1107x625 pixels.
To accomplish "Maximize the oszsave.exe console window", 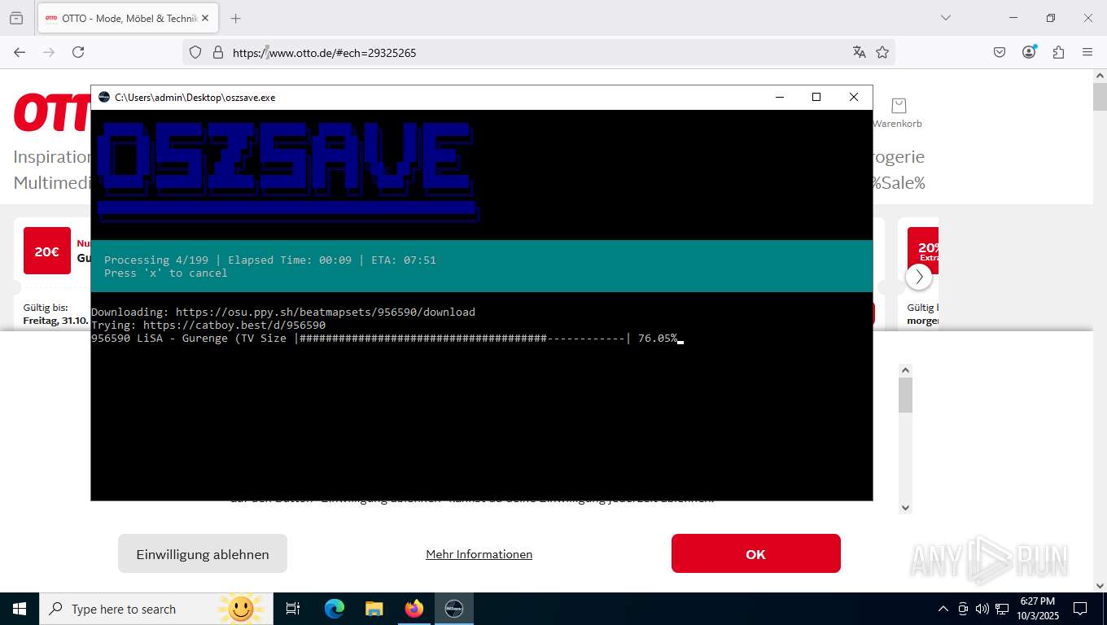I will [816, 97].
